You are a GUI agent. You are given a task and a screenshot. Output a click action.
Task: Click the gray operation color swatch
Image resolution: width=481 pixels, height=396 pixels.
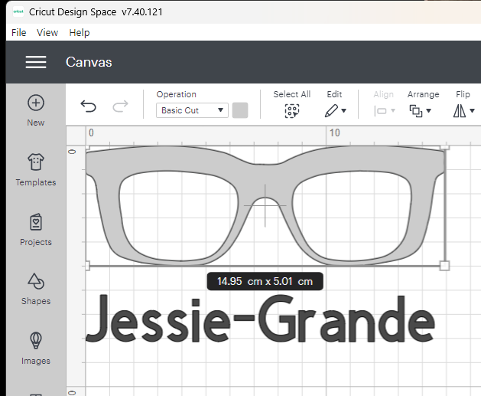(240, 110)
